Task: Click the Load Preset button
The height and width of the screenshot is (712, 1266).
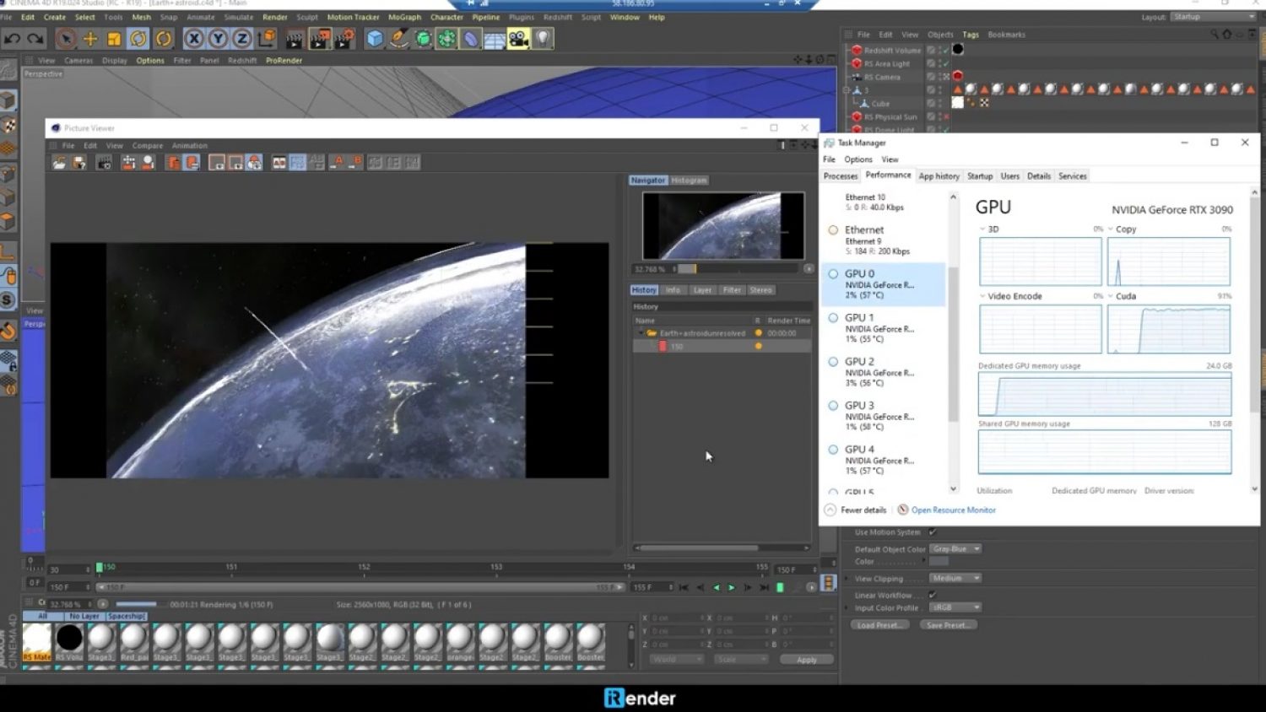Action: pos(880,625)
